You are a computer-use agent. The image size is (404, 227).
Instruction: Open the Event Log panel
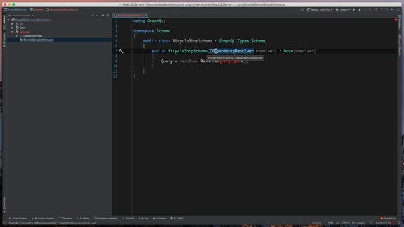click(388, 218)
